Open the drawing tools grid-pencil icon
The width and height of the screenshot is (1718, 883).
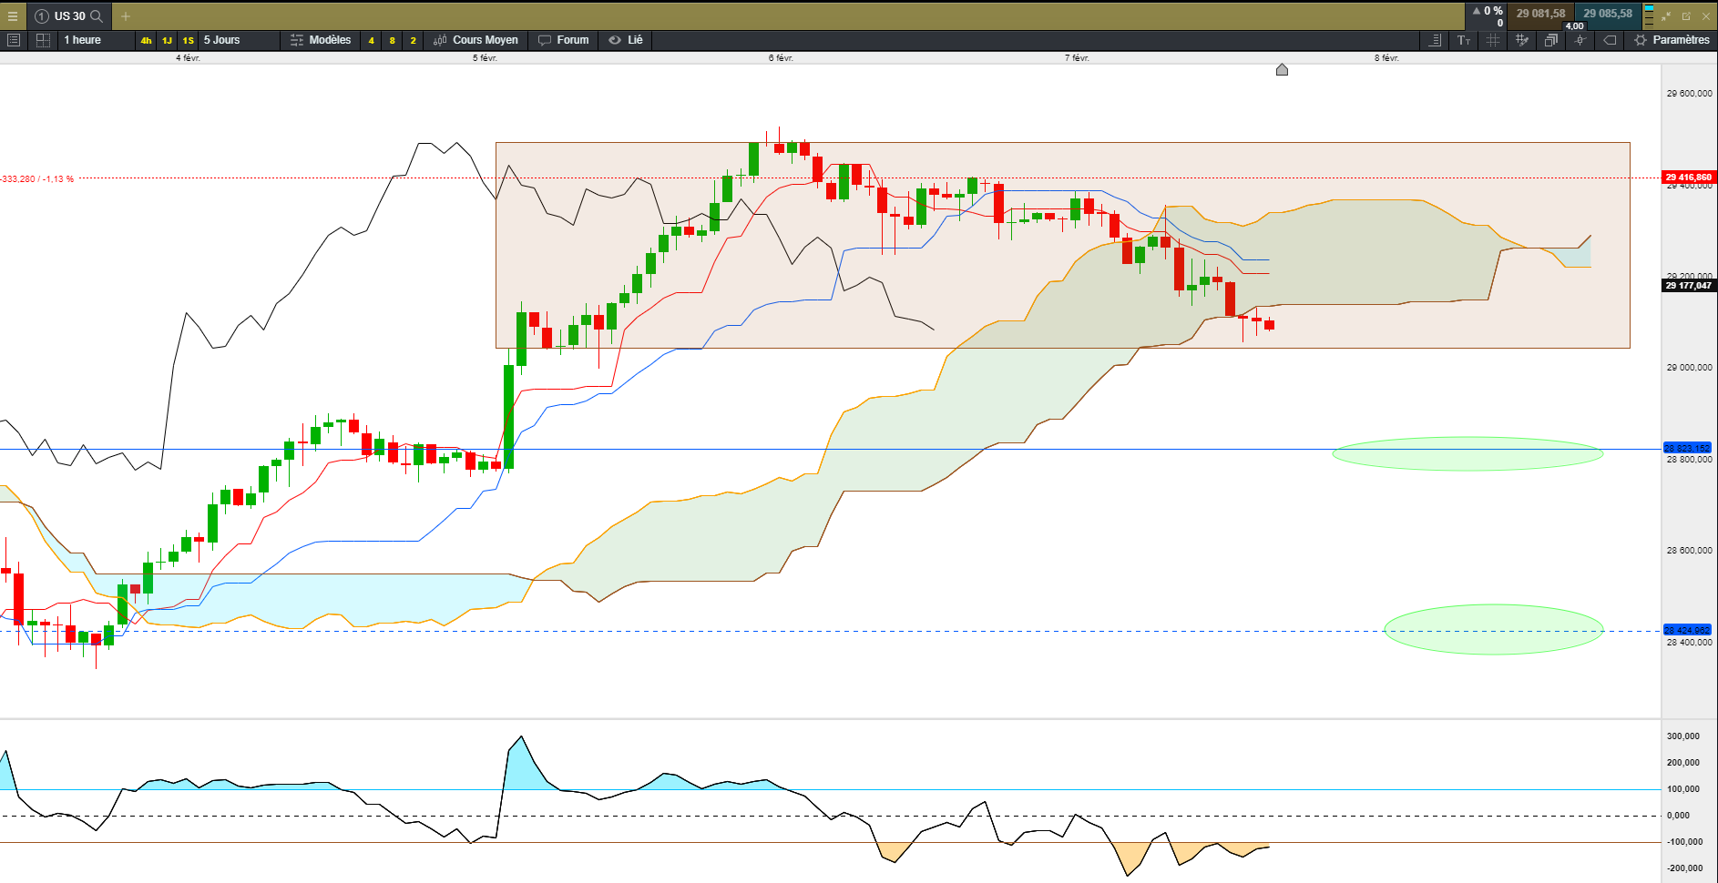tap(1521, 40)
